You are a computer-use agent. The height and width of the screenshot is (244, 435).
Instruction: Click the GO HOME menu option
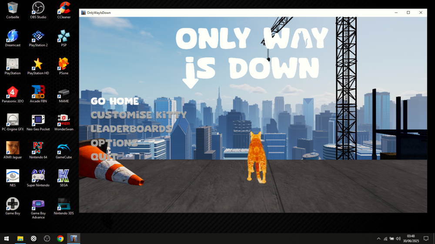pos(115,101)
